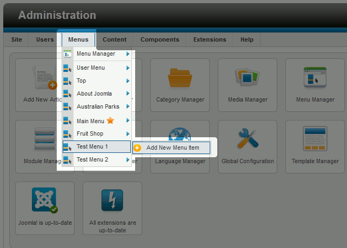347x248 pixels.
Task: Click the Australian Parks item icon
Action: click(67, 106)
